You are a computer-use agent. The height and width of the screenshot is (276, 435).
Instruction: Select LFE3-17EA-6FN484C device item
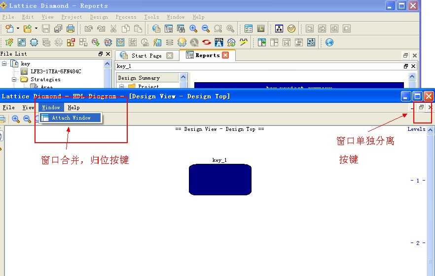click(55, 71)
